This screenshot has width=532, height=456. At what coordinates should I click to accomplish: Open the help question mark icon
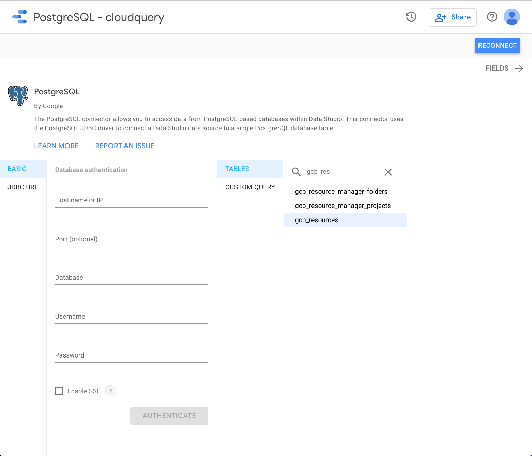click(492, 17)
